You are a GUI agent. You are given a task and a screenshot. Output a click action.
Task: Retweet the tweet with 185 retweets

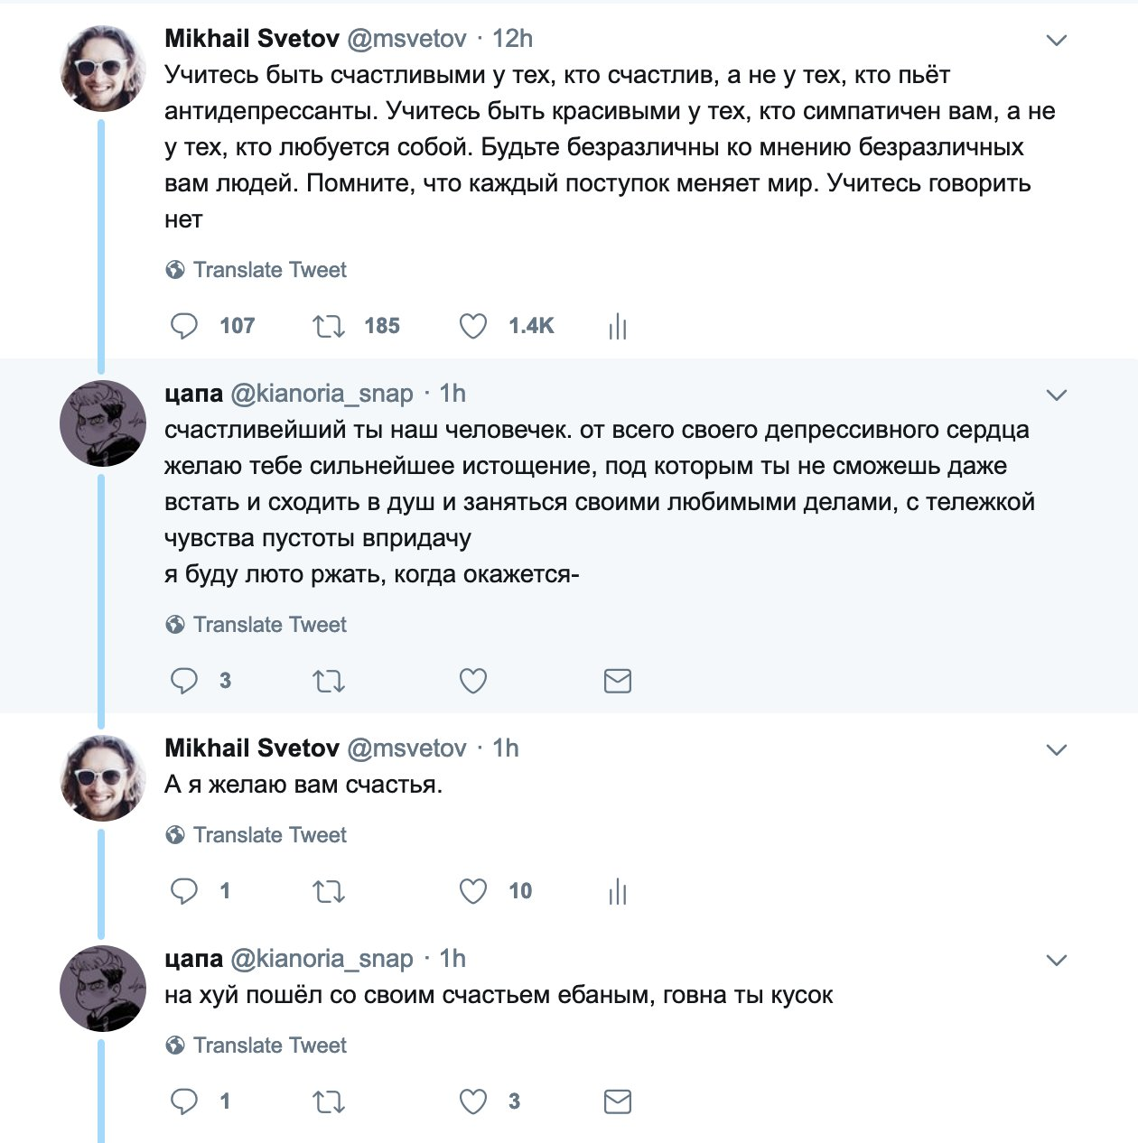point(328,326)
